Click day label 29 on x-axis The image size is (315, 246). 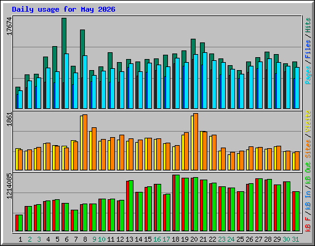coord(277,239)
